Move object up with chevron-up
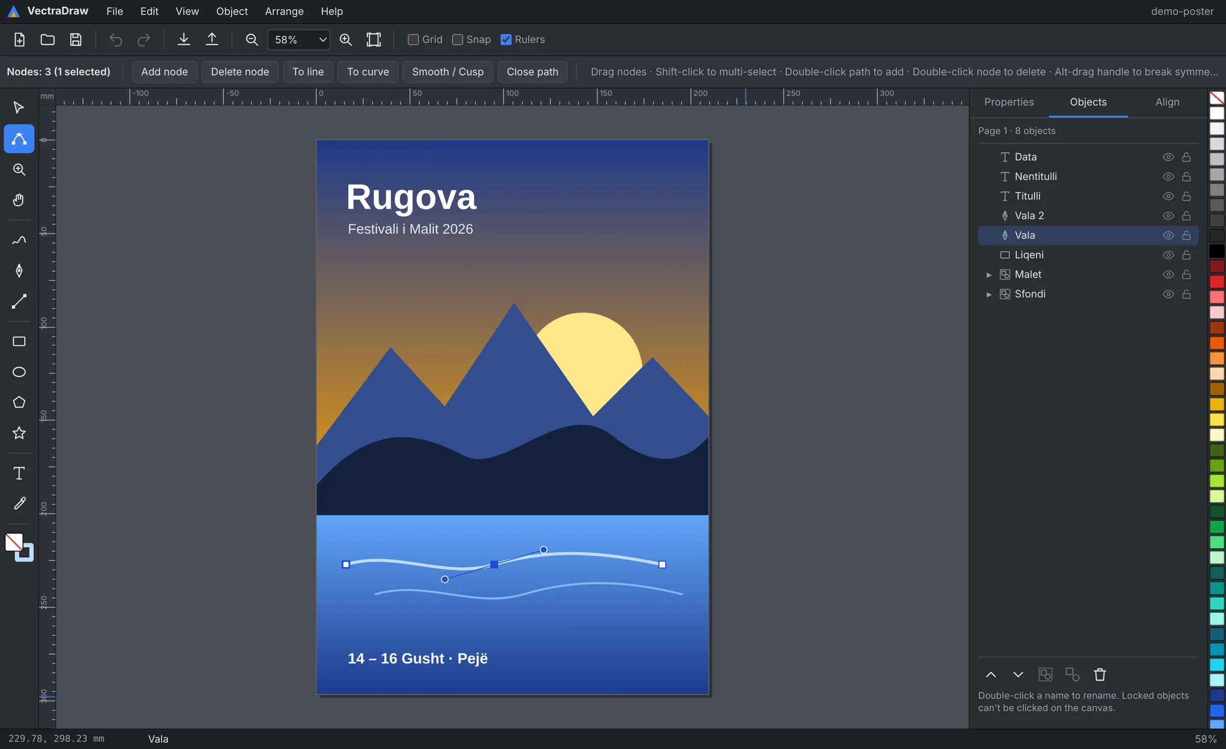Viewport: 1226px width, 749px height. point(991,674)
